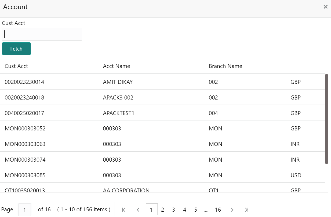Select account 0020023230014

(24, 82)
